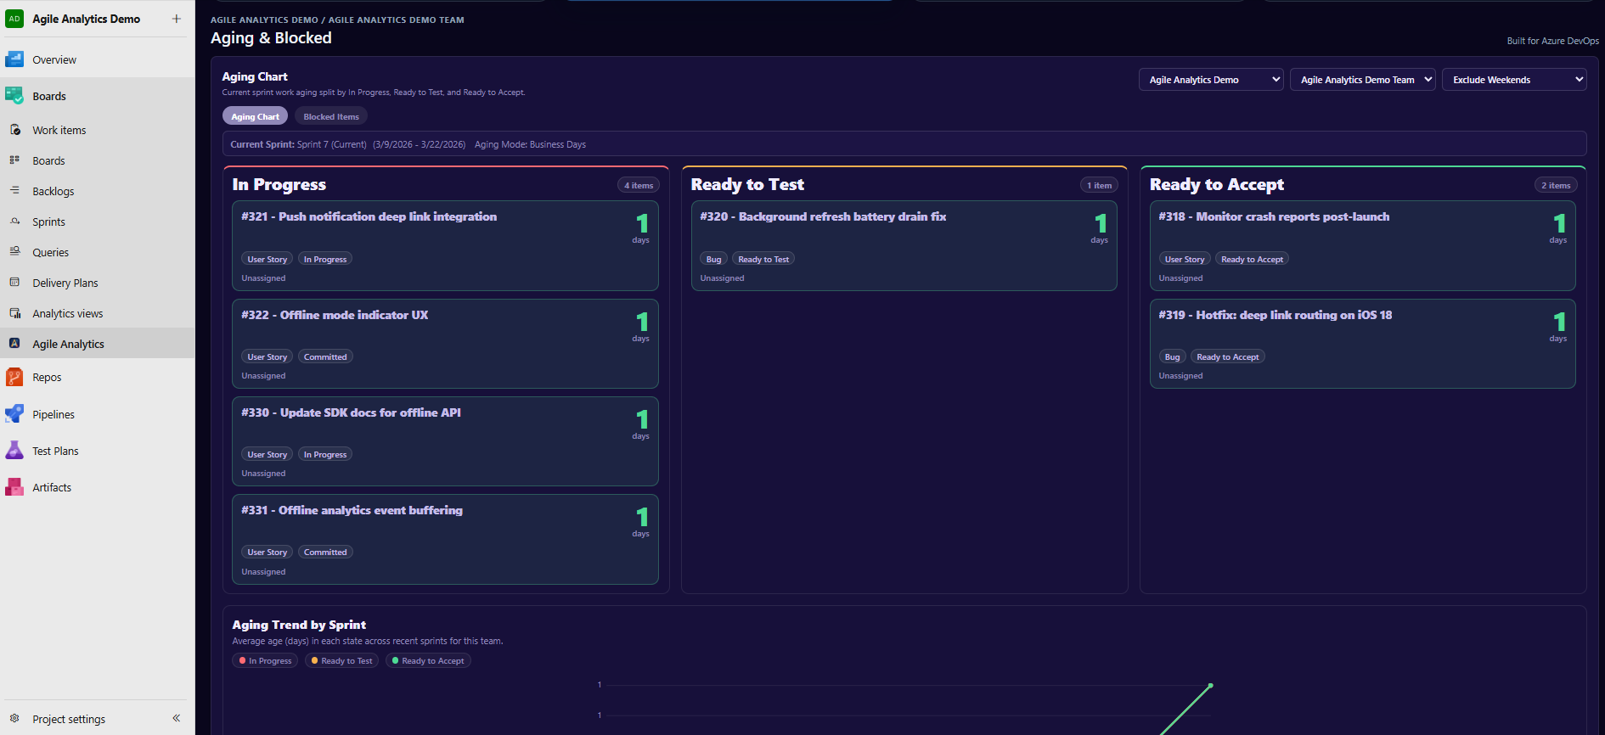This screenshot has width=1605, height=735.
Task: Open the Repos hub icon
Action: pyautogui.click(x=14, y=377)
